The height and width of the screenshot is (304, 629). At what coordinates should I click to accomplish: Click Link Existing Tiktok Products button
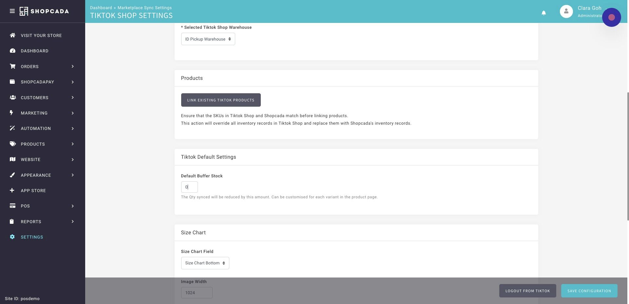tap(221, 100)
